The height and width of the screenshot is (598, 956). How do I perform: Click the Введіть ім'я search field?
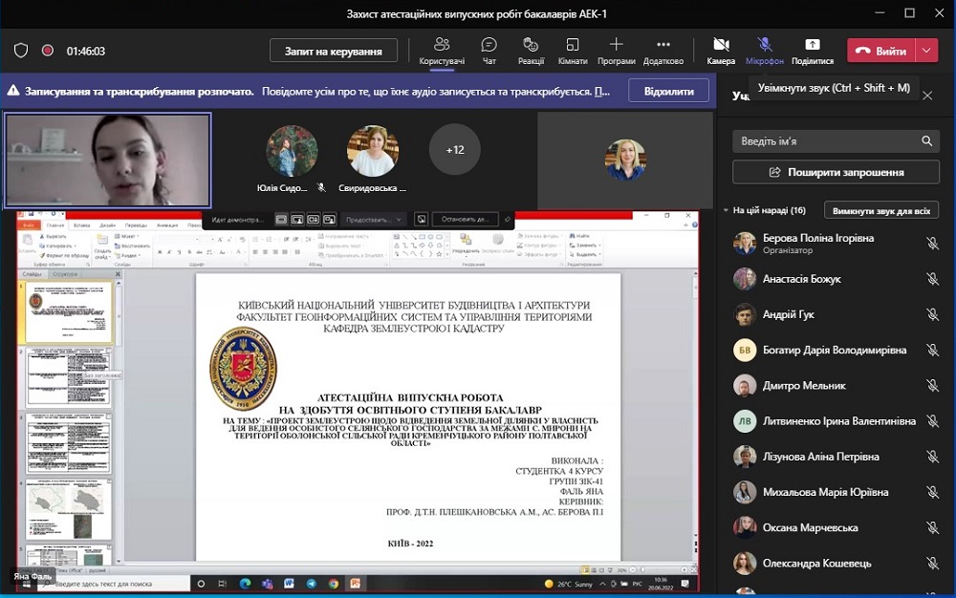coord(836,141)
